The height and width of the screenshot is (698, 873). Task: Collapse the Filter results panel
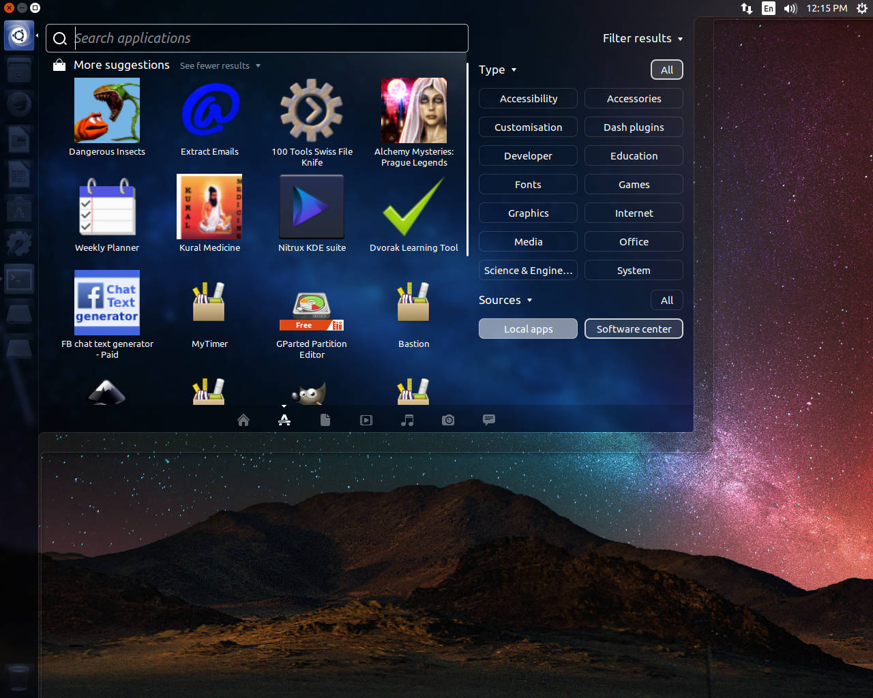(642, 38)
